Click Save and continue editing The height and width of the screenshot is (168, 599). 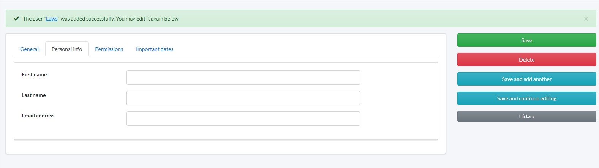526,98
